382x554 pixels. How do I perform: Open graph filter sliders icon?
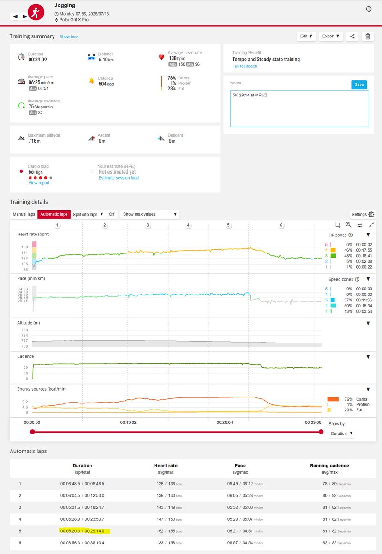click(x=360, y=224)
